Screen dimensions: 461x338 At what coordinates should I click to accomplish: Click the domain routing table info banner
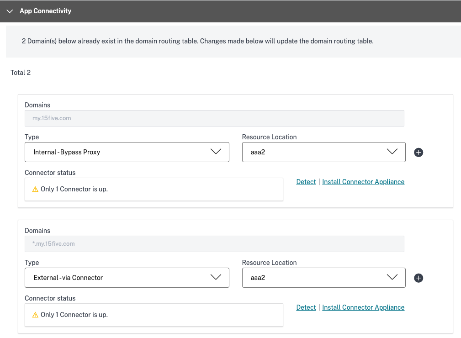point(197,41)
